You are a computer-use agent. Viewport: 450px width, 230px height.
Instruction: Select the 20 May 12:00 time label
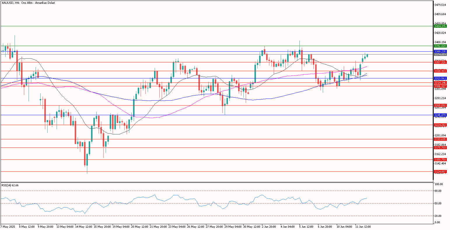(139, 227)
